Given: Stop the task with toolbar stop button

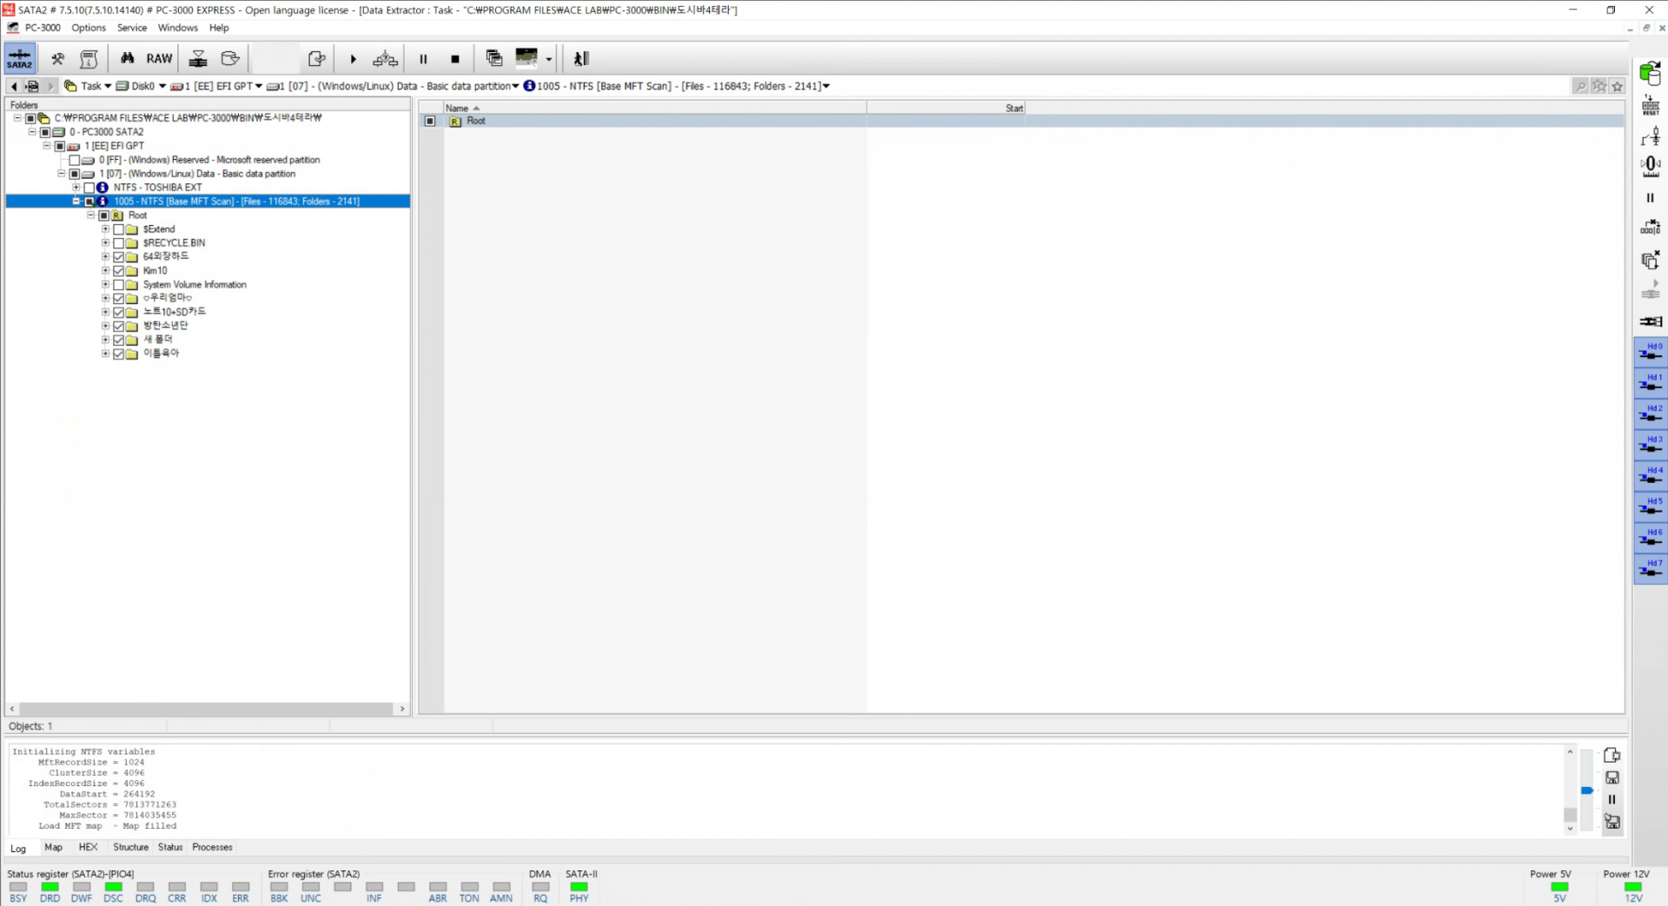Looking at the screenshot, I should [455, 59].
